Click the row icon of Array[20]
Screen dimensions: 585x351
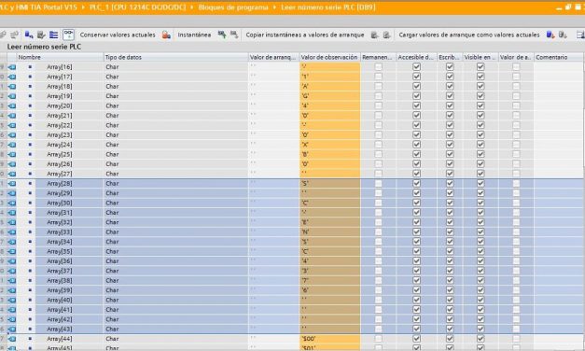coord(12,105)
